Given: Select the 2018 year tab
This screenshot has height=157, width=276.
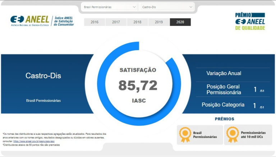Looking at the screenshot, I should click(x=137, y=22).
